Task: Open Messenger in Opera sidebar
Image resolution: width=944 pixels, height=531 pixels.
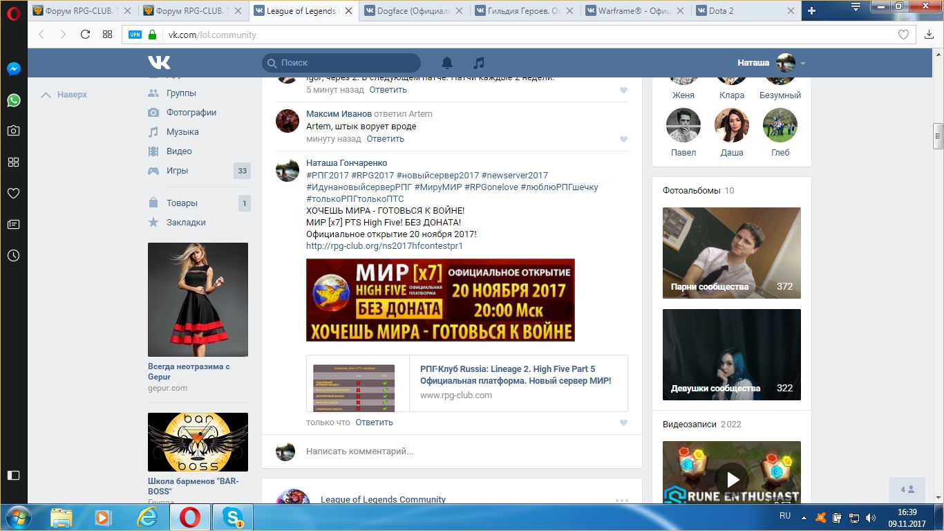Action: point(13,69)
